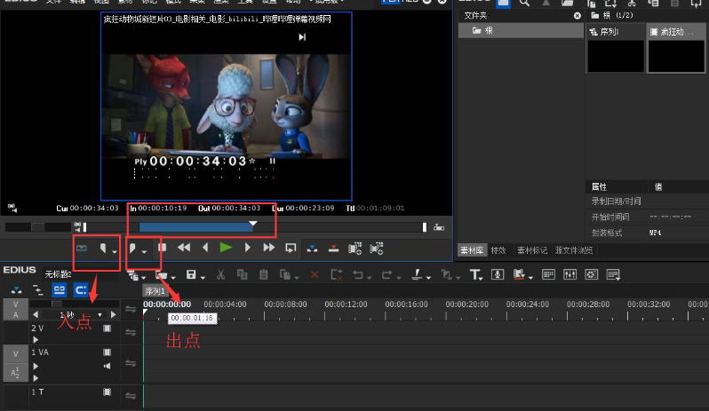
Task: Click the Fast Forward button in the player
Action: 268,249
